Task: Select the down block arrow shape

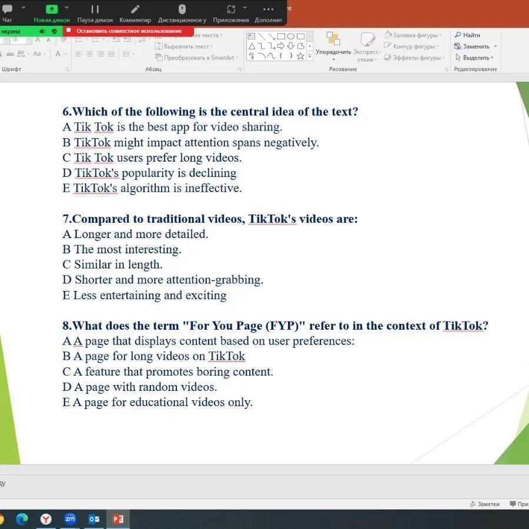Action: click(x=291, y=46)
